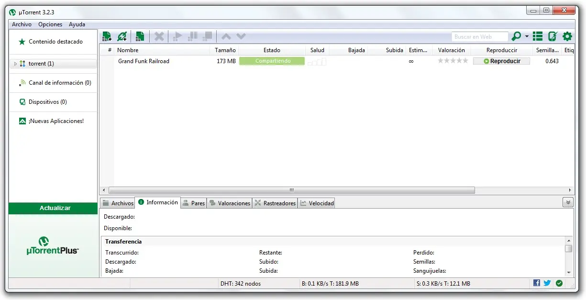
Task: Click the Transferencia section heading
Action: click(123, 242)
